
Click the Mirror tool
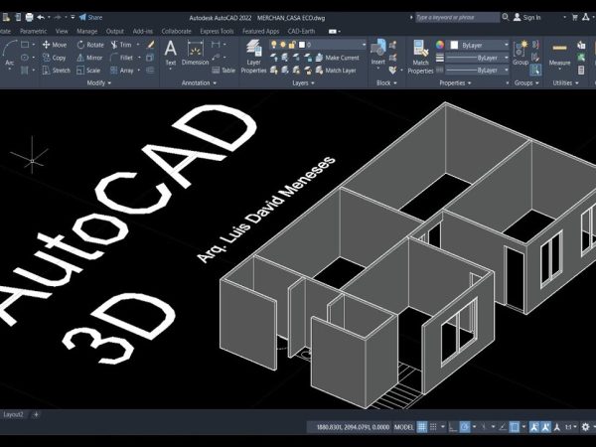[x=89, y=58]
